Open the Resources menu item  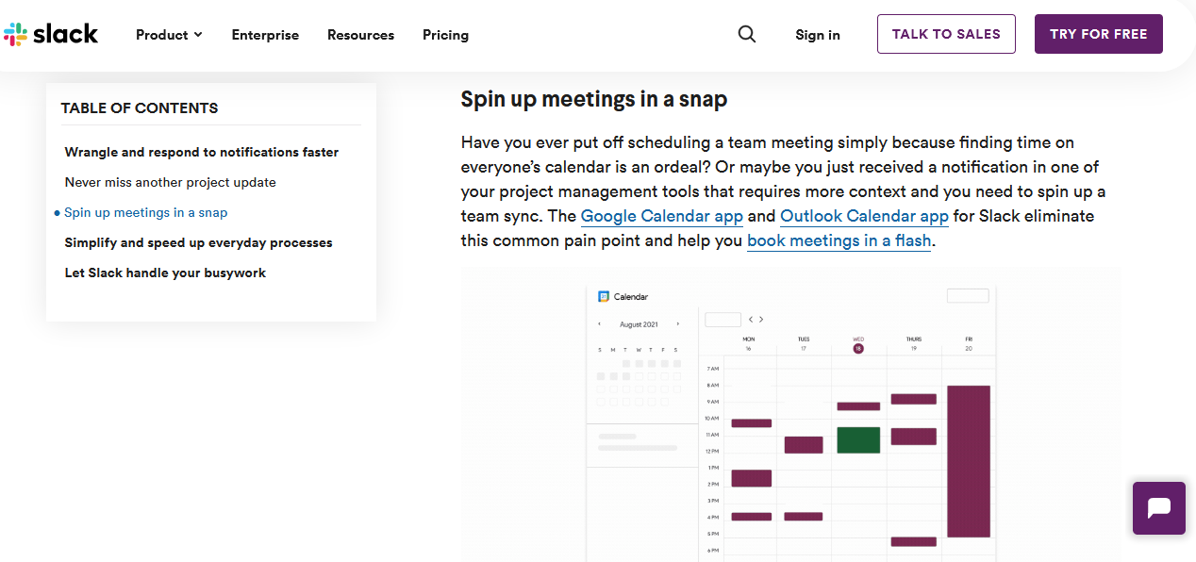[360, 35]
